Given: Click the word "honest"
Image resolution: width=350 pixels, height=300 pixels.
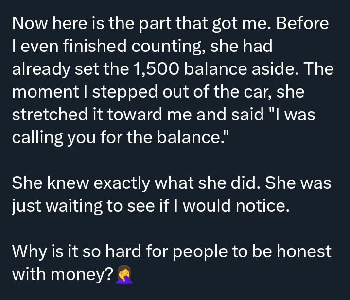Looking at the screenshot, I should coord(301,251).
